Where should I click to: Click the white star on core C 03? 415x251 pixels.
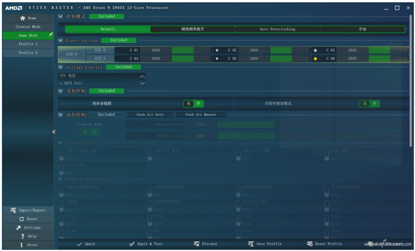coord(315,50)
